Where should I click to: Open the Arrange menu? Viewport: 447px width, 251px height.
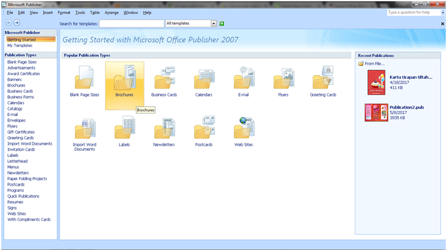click(112, 13)
